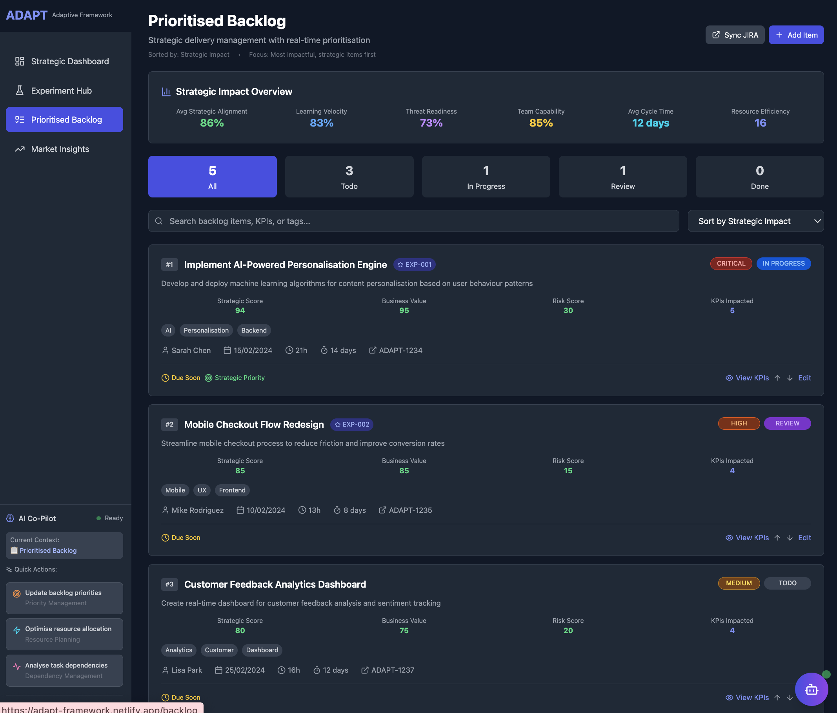
Task: Move item #1 up with arrow icon
Action: 777,378
